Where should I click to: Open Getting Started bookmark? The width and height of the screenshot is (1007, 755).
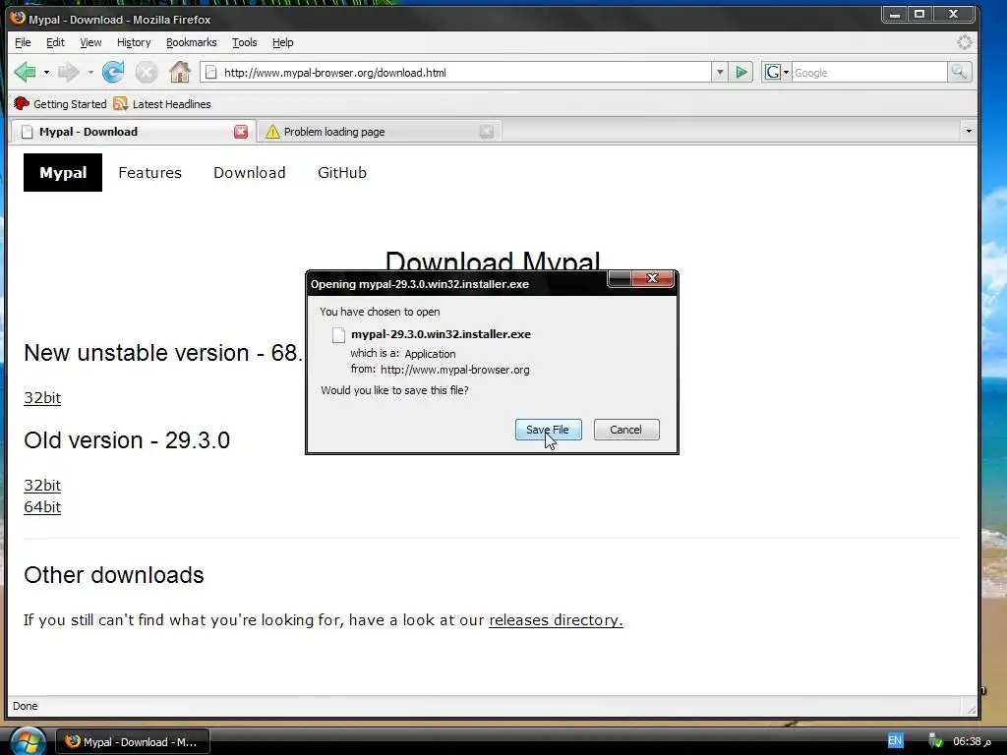pos(60,104)
